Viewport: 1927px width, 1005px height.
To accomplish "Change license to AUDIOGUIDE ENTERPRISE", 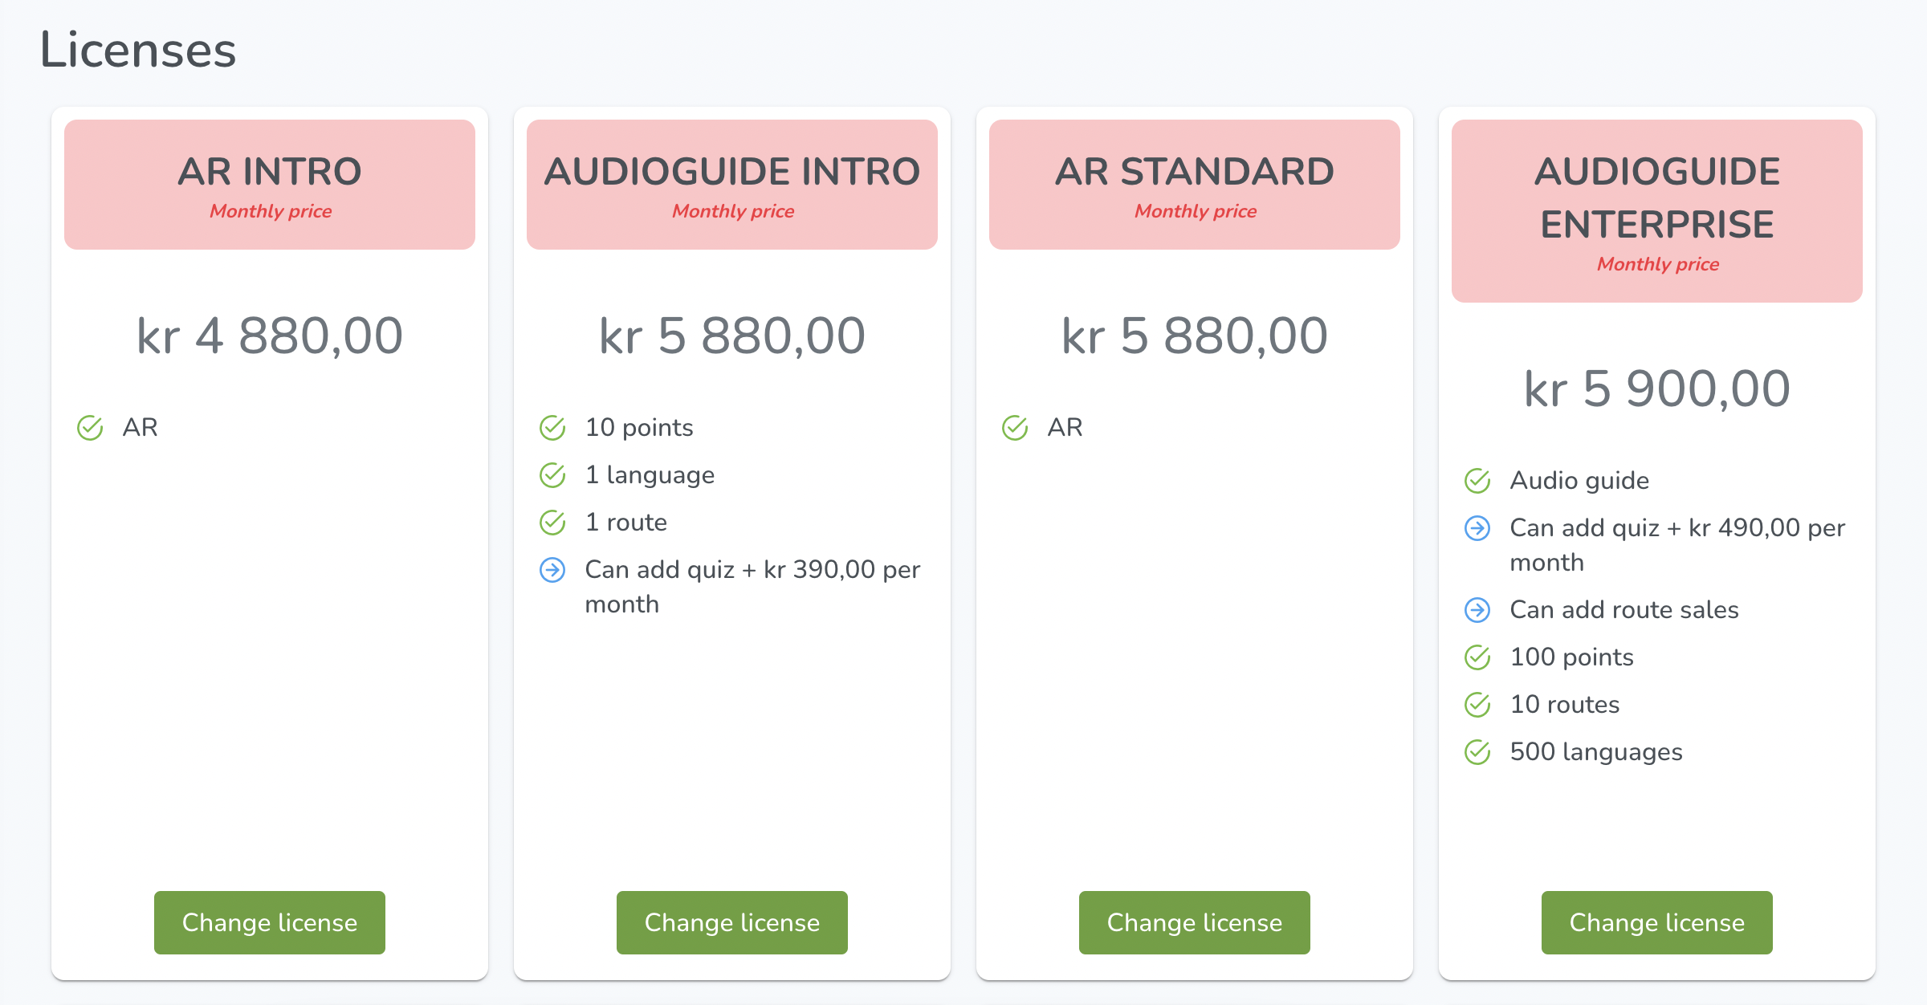I will pos(1657,922).
